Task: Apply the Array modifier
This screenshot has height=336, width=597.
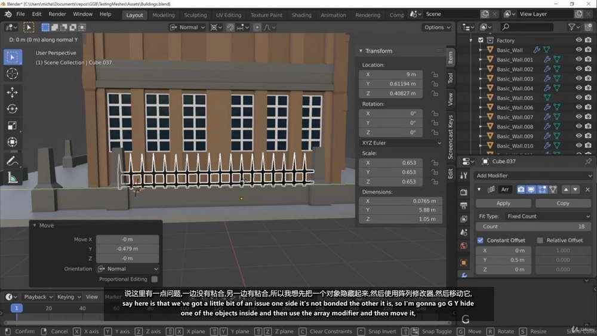Action: point(503,204)
